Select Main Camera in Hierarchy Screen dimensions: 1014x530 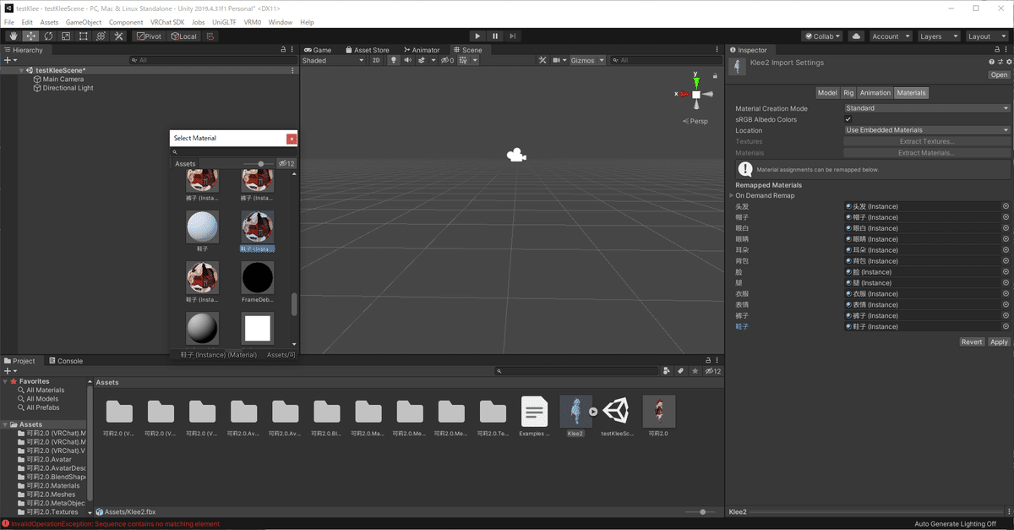(x=63, y=79)
